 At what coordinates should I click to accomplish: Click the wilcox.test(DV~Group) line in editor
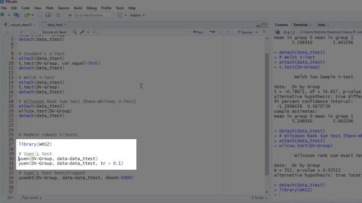pyautogui.click(x=45, y=111)
